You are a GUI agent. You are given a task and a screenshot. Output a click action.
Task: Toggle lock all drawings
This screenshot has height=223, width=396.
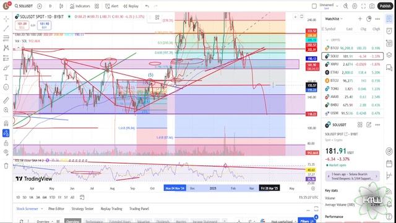(x=6, y=143)
